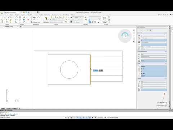Click the red dot icon in ribbon
This screenshot has width=173, height=130.
tap(28, 20)
